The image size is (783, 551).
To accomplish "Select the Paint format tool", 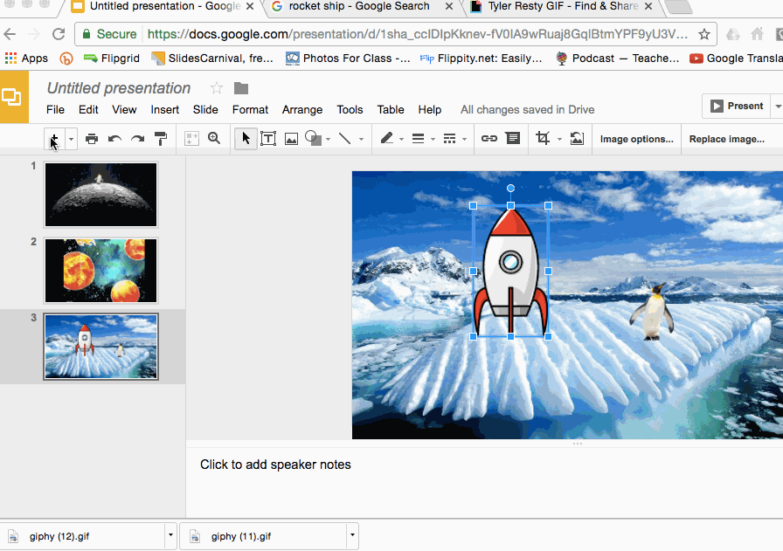I will [x=161, y=139].
